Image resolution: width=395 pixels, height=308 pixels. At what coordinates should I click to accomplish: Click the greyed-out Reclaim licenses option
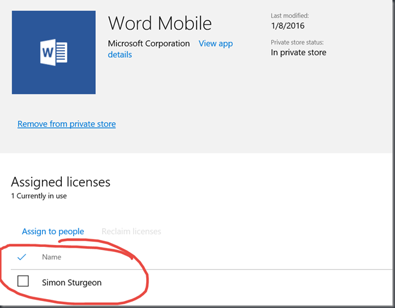click(131, 232)
